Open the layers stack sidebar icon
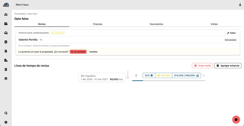This screenshot has width=244, height=126. point(6,79)
